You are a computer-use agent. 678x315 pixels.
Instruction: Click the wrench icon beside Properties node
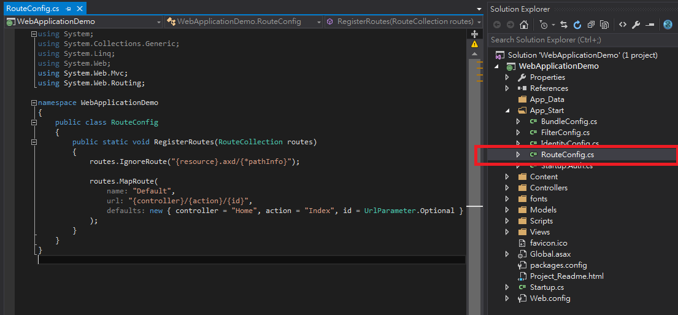[x=522, y=77]
